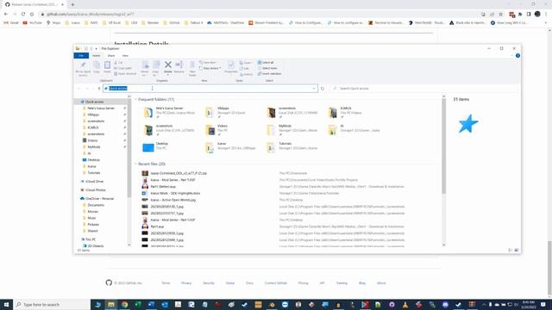
Task: Select 3D Objects in navigation pane
Action: point(95,246)
